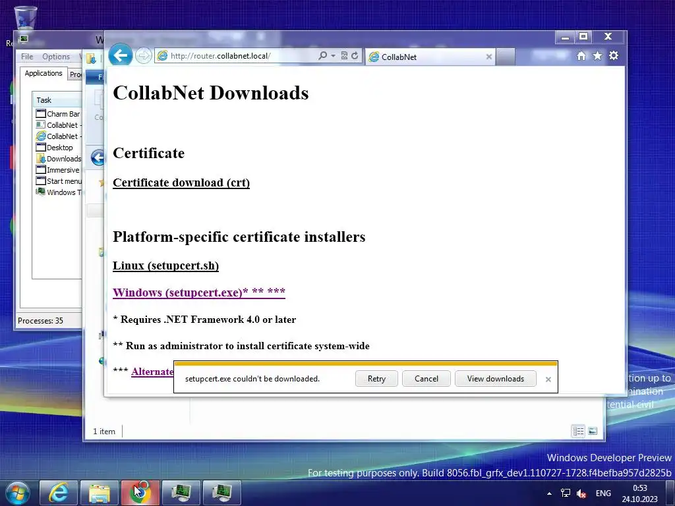Viewport: 675px width, 506px height.
Task: Go to IE home page icon
Action: (581, 56)
